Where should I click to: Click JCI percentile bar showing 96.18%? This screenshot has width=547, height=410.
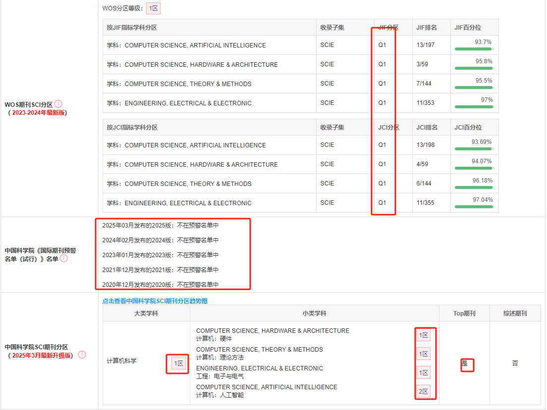point(474,187)
